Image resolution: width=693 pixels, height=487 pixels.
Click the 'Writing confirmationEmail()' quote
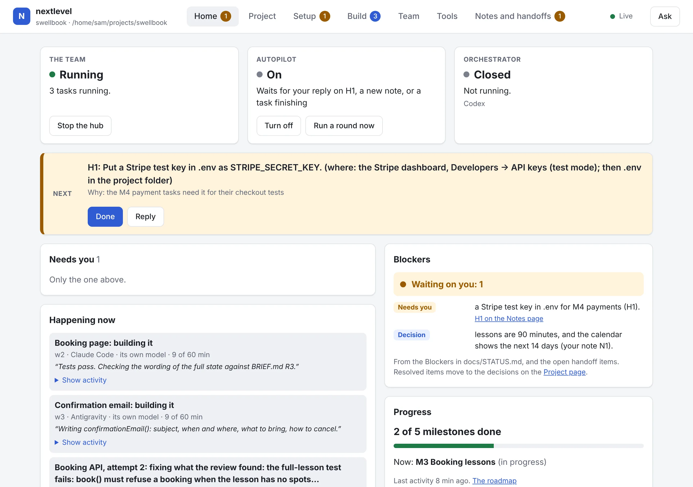[198, 429]
